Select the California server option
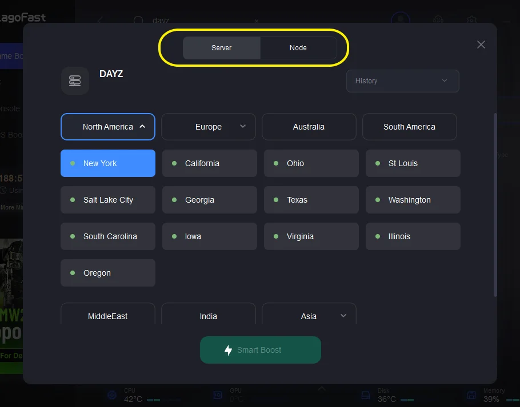 click(x=209, y=163)
